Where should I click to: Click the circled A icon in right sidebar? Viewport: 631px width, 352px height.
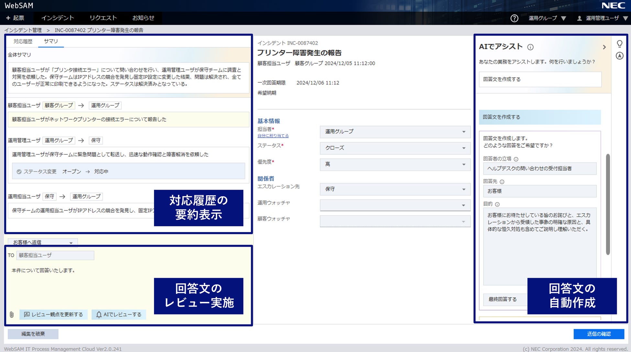619,56
